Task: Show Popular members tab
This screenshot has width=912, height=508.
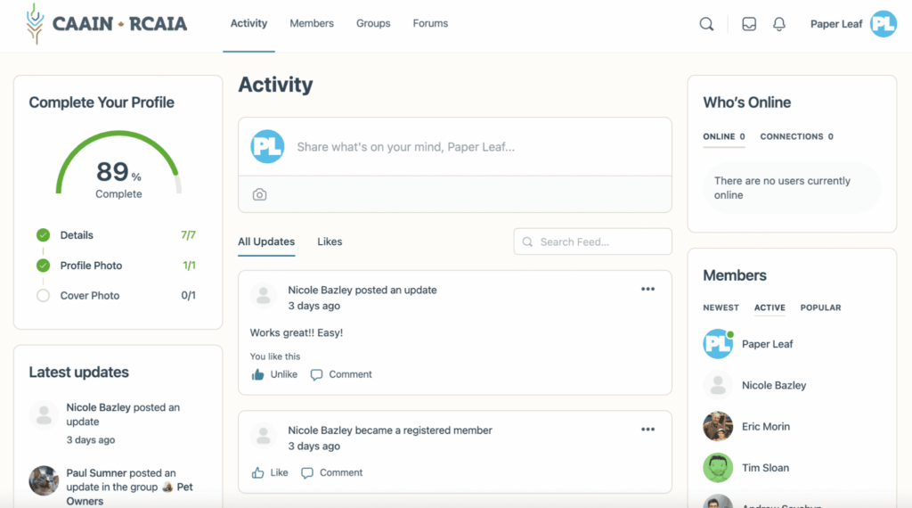Action: [820, 307]
